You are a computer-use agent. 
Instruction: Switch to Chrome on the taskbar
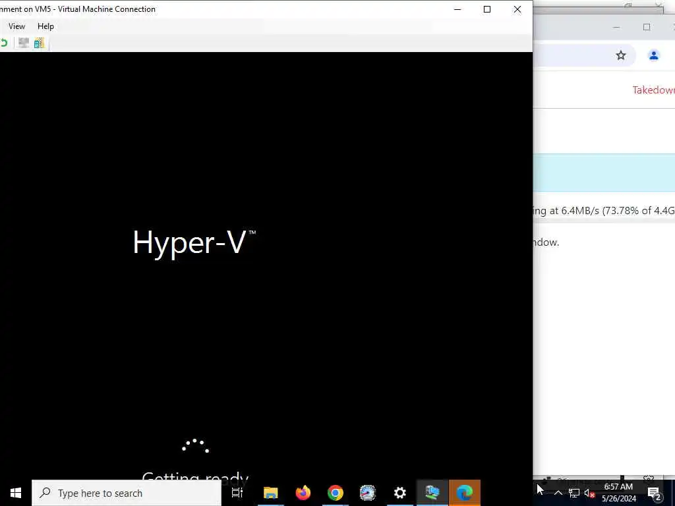[x=336, y=493]
